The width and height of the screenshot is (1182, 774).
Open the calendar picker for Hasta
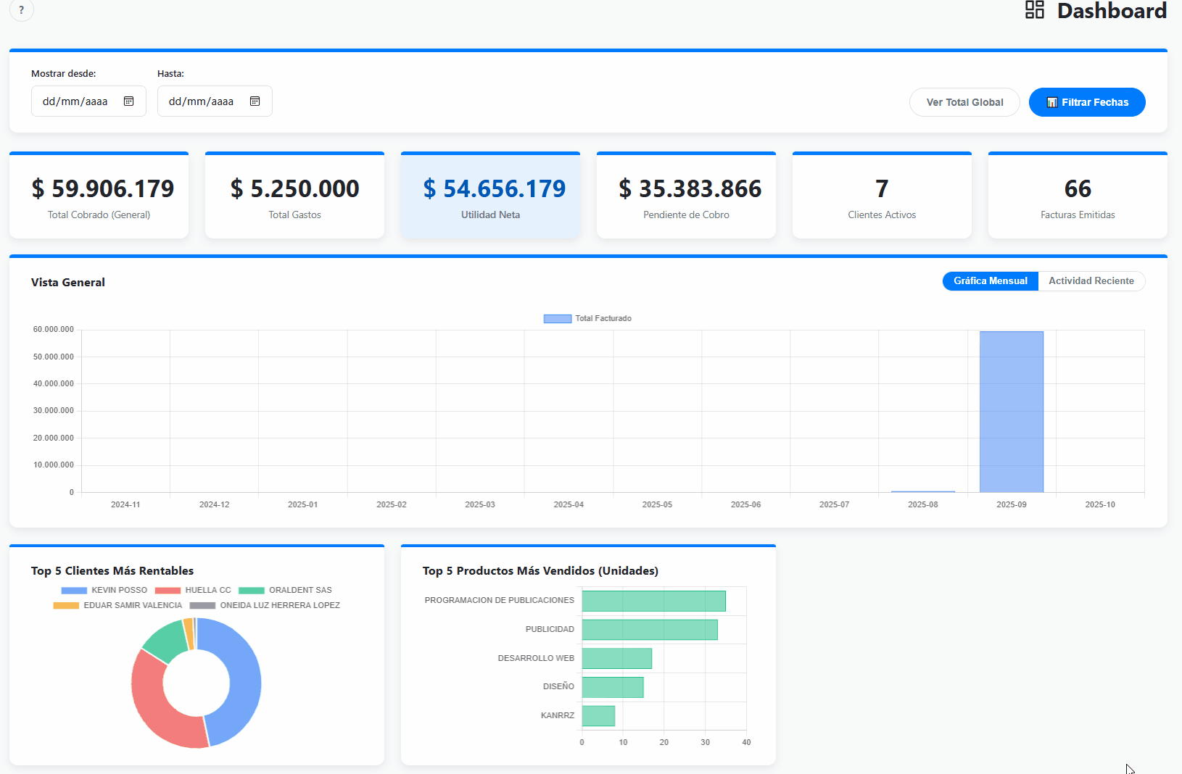tap(255, 101)
